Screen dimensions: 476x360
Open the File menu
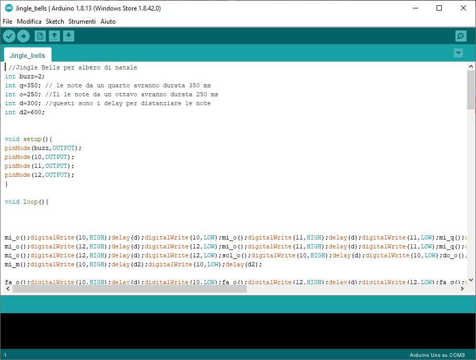point(7,22)
